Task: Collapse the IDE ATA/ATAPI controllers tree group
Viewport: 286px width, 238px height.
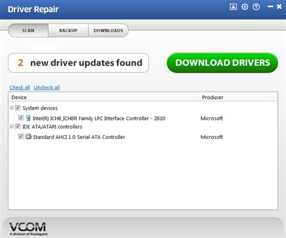Action: [11, 127]
